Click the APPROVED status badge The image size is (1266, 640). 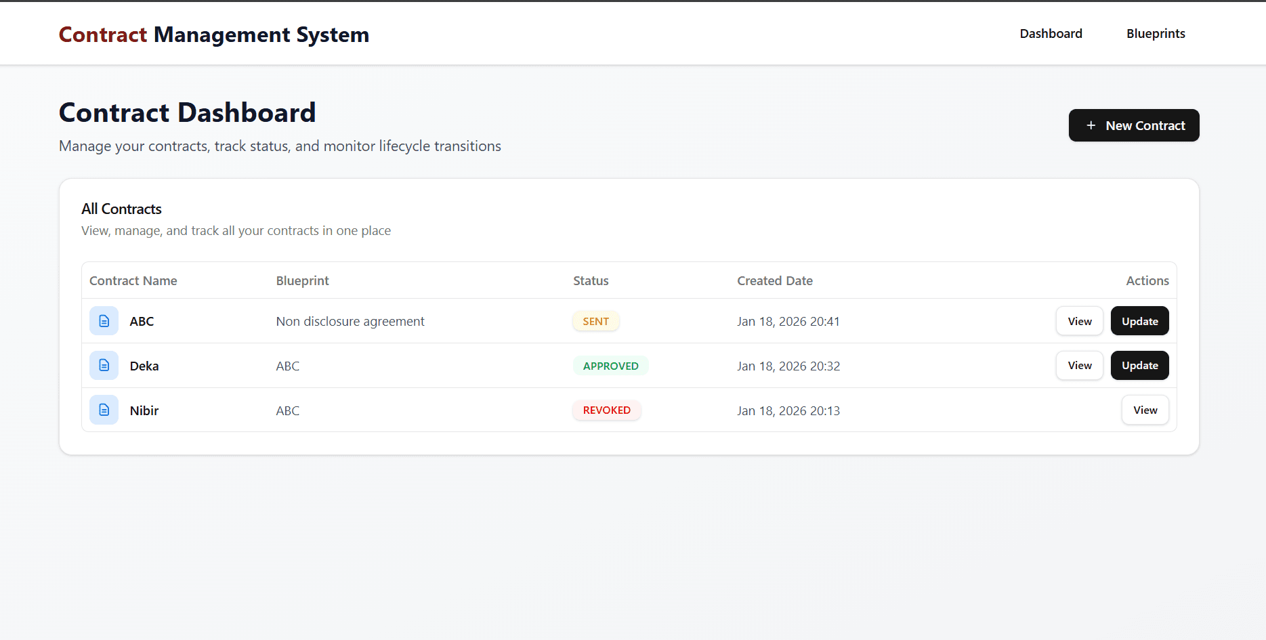coord(610,365)
